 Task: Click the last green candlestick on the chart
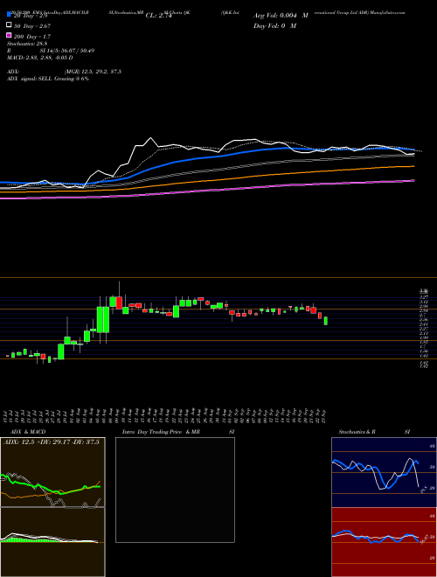(x=325, y=321)
